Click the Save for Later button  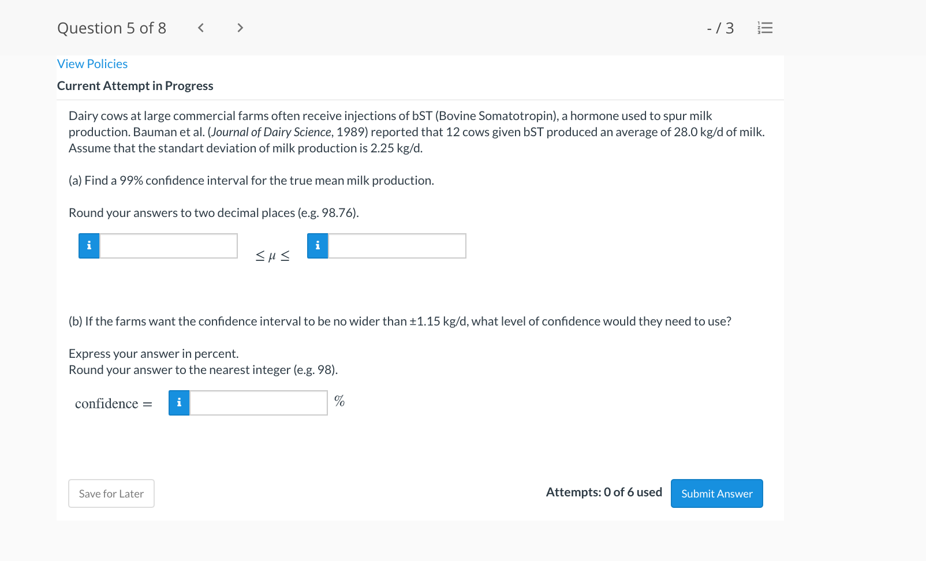pos(111,493)
